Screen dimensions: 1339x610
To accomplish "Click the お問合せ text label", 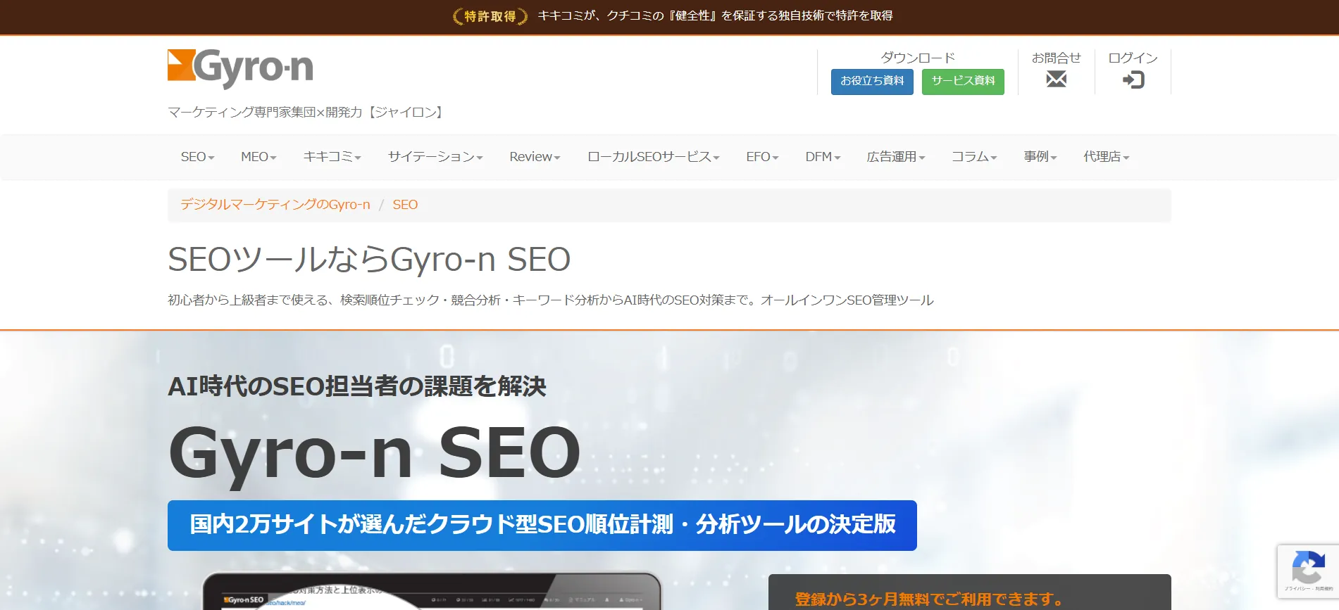I will (x=1056, y=58).
